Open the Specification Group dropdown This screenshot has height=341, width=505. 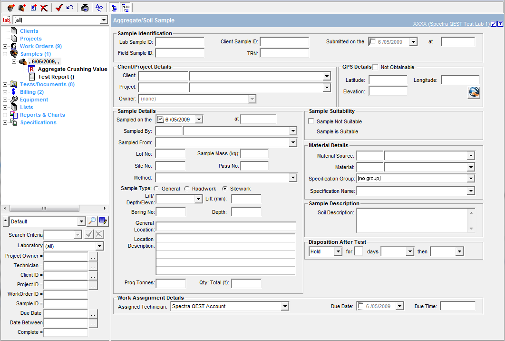coord(470,179)
